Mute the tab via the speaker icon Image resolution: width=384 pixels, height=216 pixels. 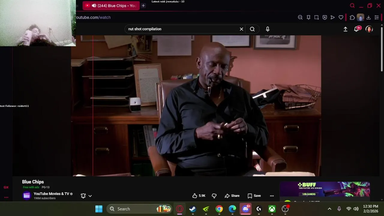pyautogui.click(x=94, y=6)
